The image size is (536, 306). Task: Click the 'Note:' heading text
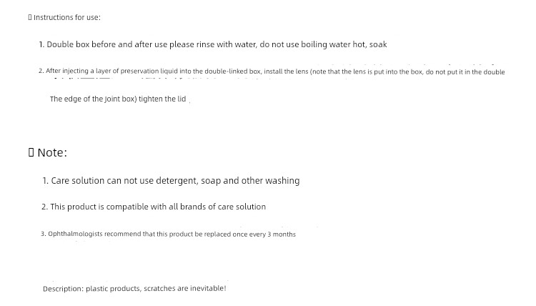coord(52,152)
